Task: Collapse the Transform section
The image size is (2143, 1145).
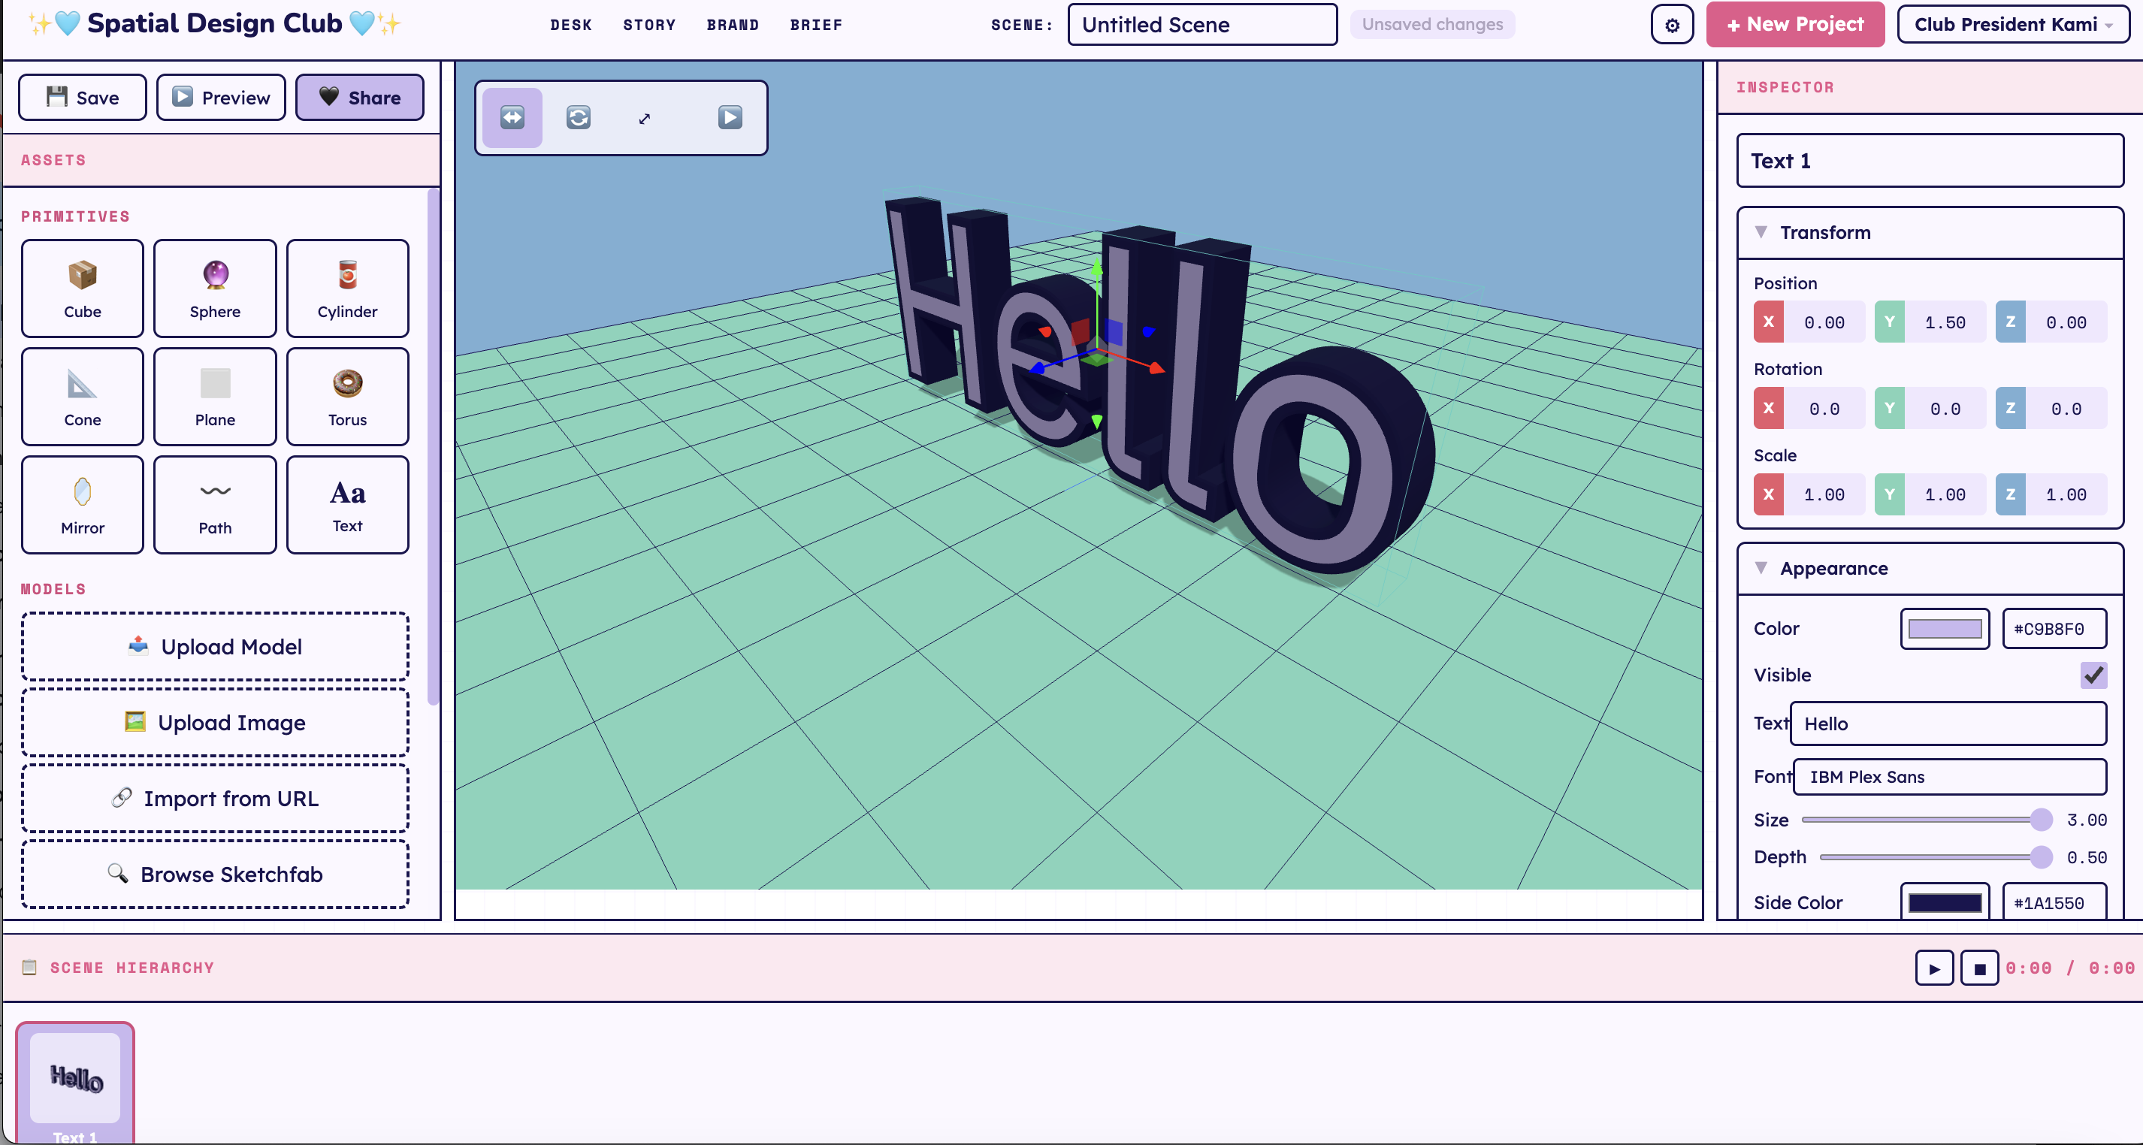Action: tap(1761, 234)
